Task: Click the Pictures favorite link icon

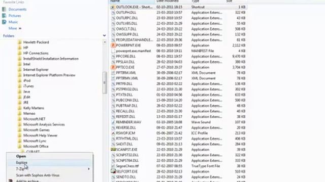Action: tap(4, 16)
